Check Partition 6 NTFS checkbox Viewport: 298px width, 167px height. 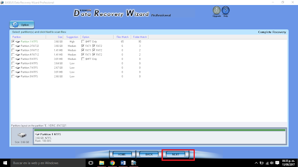(x=13, y=63)
